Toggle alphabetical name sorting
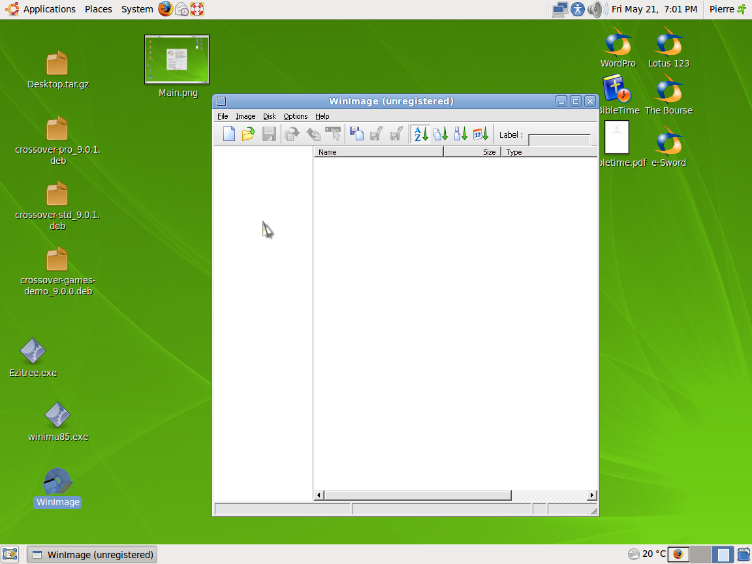This screenshot has width=752, height=564. point(420,134)
